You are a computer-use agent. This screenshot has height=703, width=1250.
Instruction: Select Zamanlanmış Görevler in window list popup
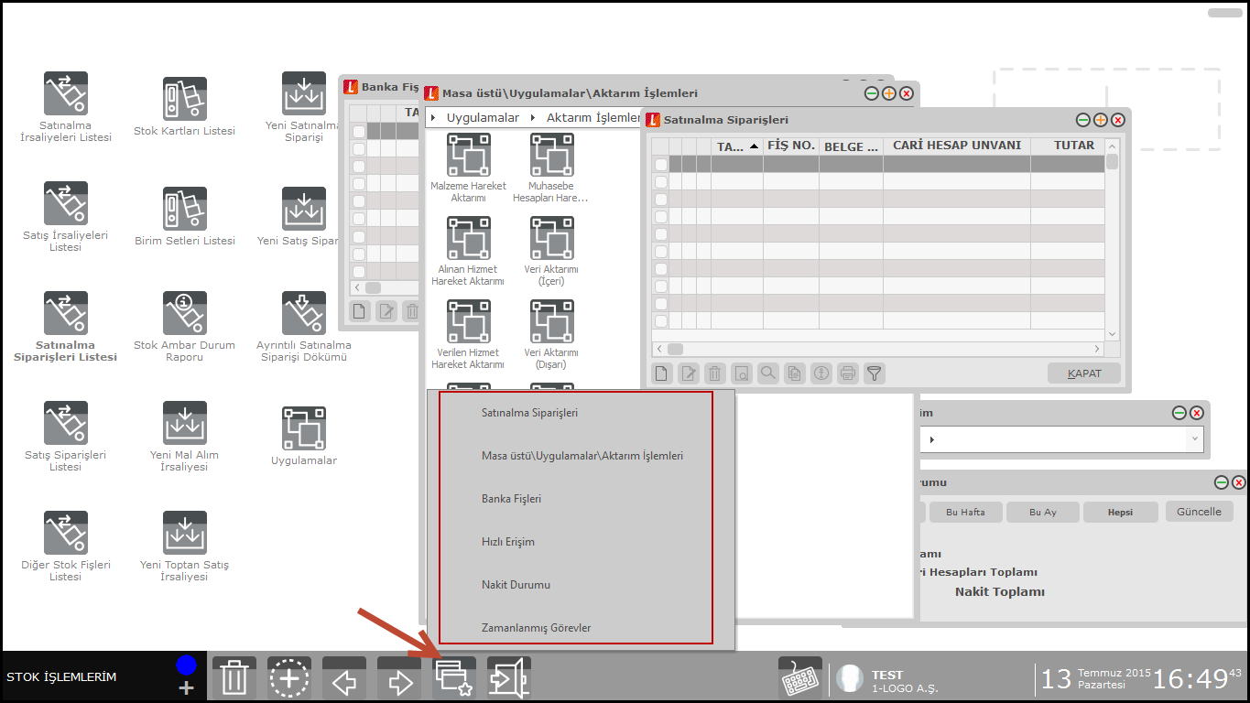(536, 628)
